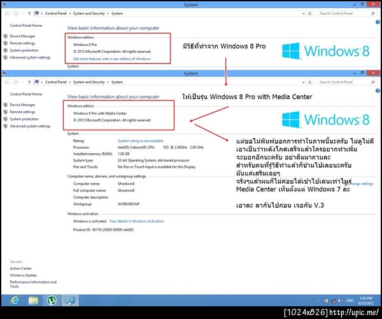The width and height of the screenshot is (382, 319).
Task: Click the Back arrow in lower System window
Action: [7, 82]
